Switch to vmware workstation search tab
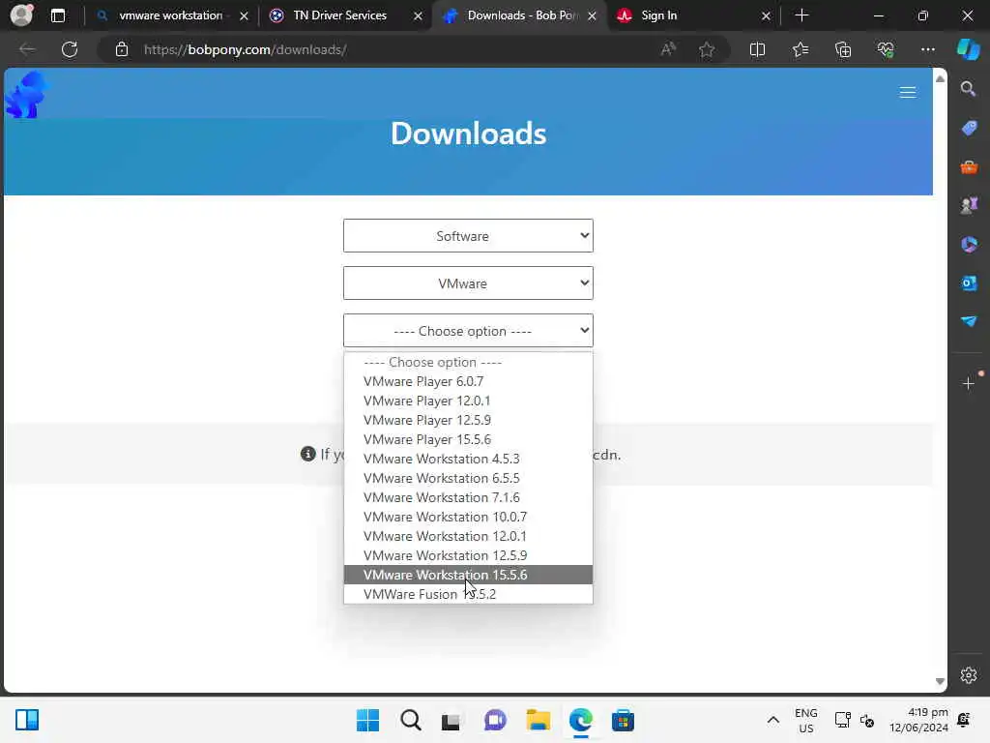Screen dimensions: 990x743 172,15
